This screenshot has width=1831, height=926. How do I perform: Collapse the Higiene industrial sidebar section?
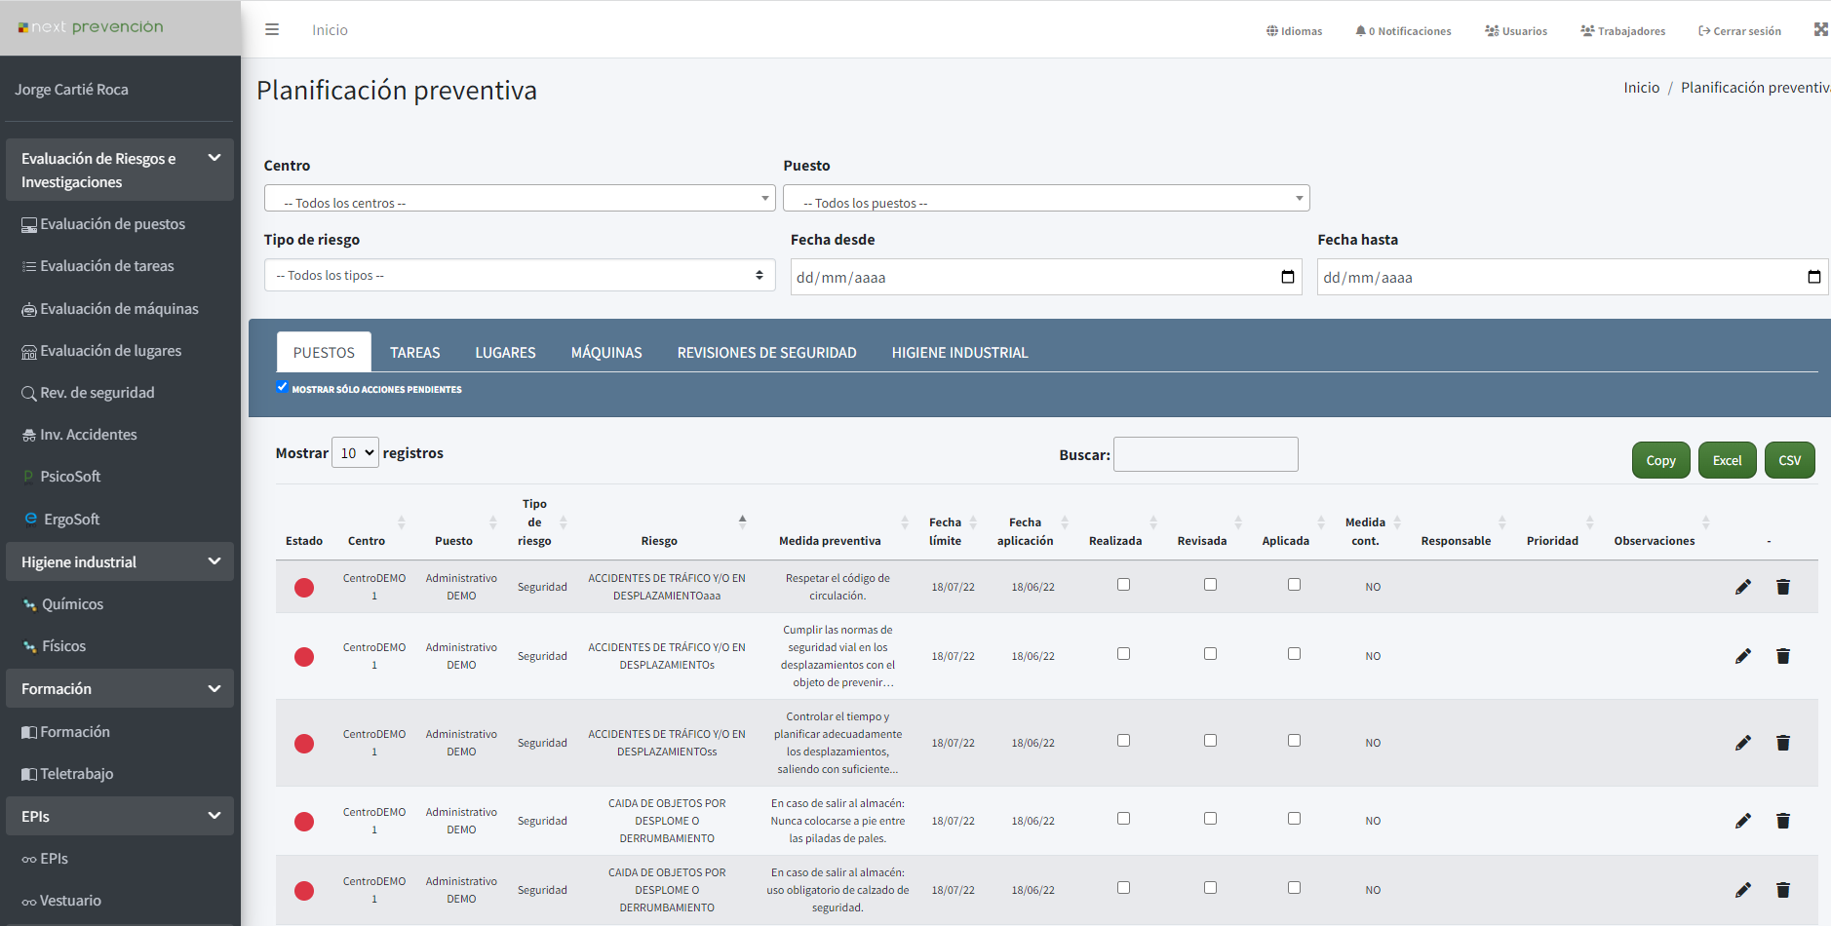click(x=120, y=562)
